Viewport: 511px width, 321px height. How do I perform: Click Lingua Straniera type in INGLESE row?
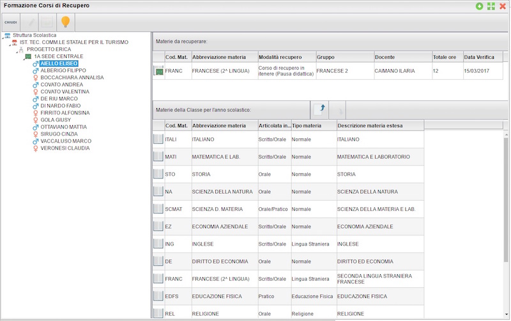pos(314,244)
